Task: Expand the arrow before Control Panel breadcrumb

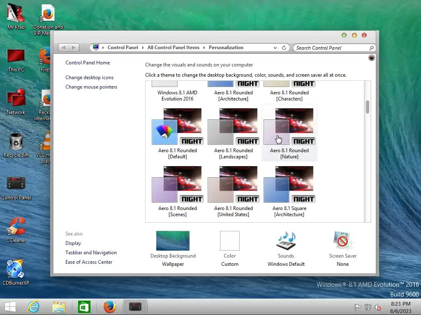Action: pos(103,48)
